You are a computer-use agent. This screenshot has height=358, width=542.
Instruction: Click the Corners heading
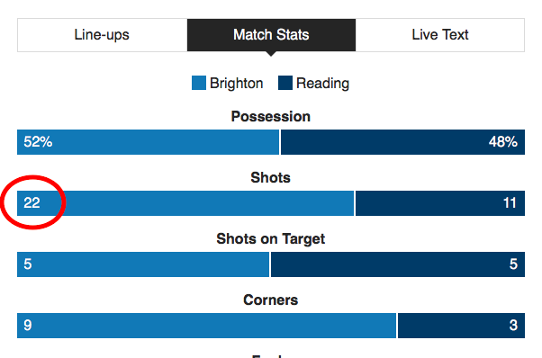271,300
